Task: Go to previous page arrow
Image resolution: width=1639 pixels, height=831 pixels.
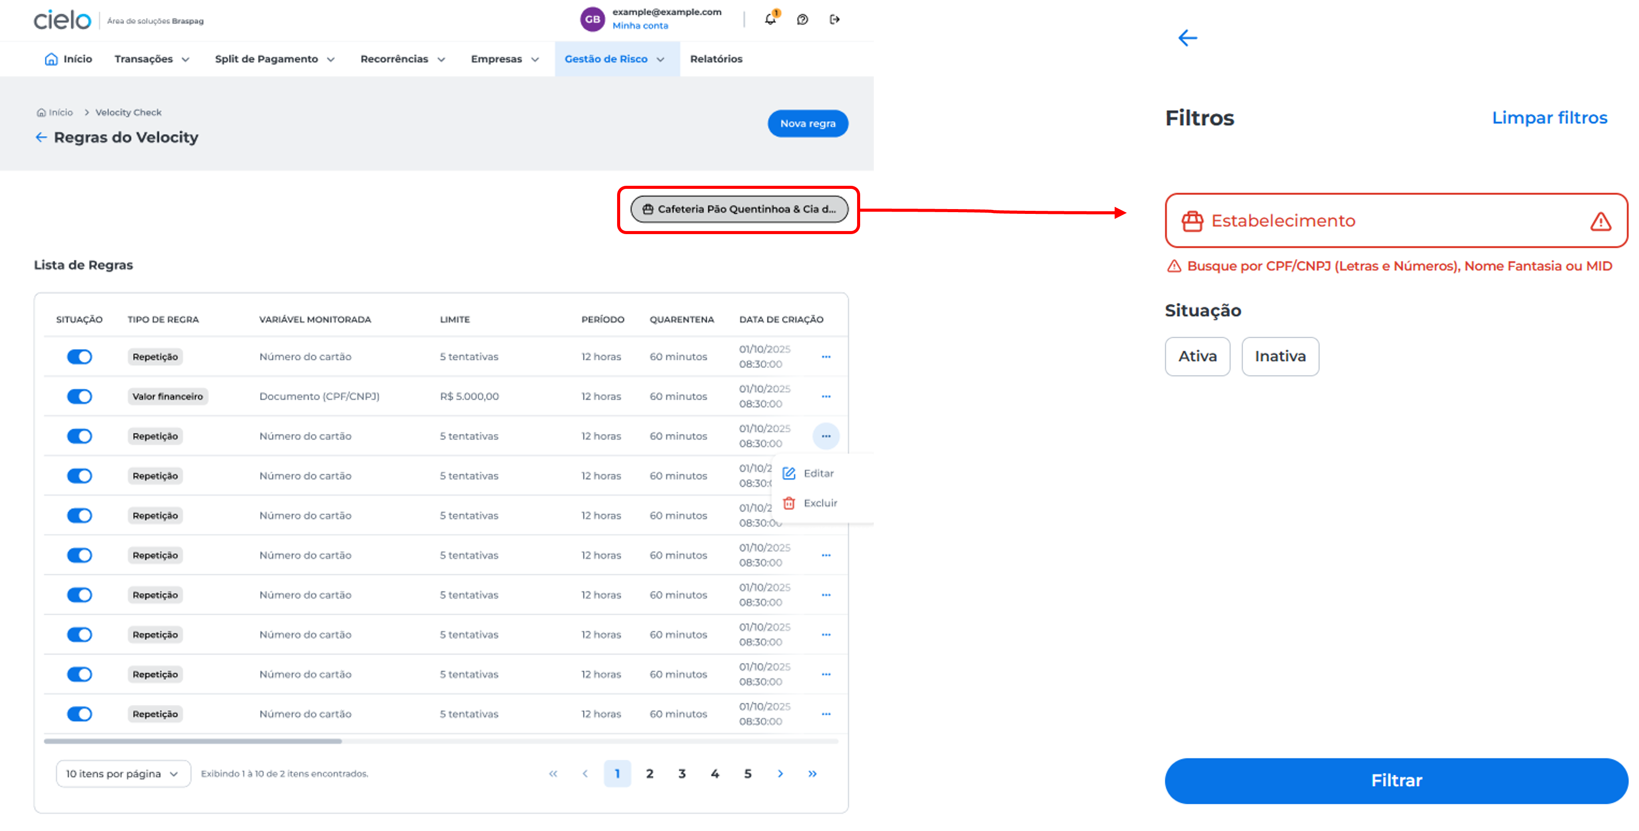Action: (x=585, y=774)
